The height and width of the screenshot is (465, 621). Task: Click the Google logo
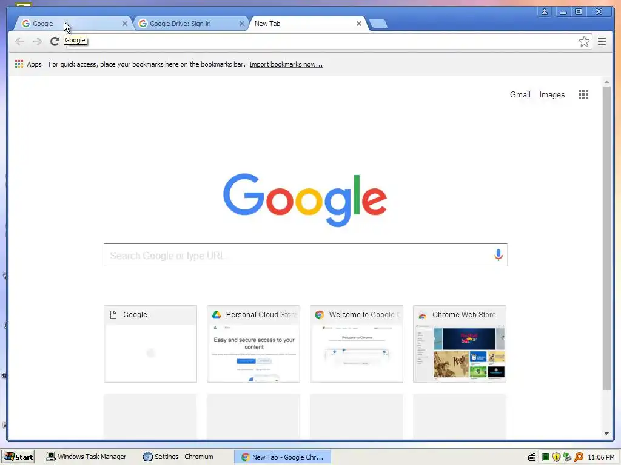pyautogui.click(x=304, y=200)
